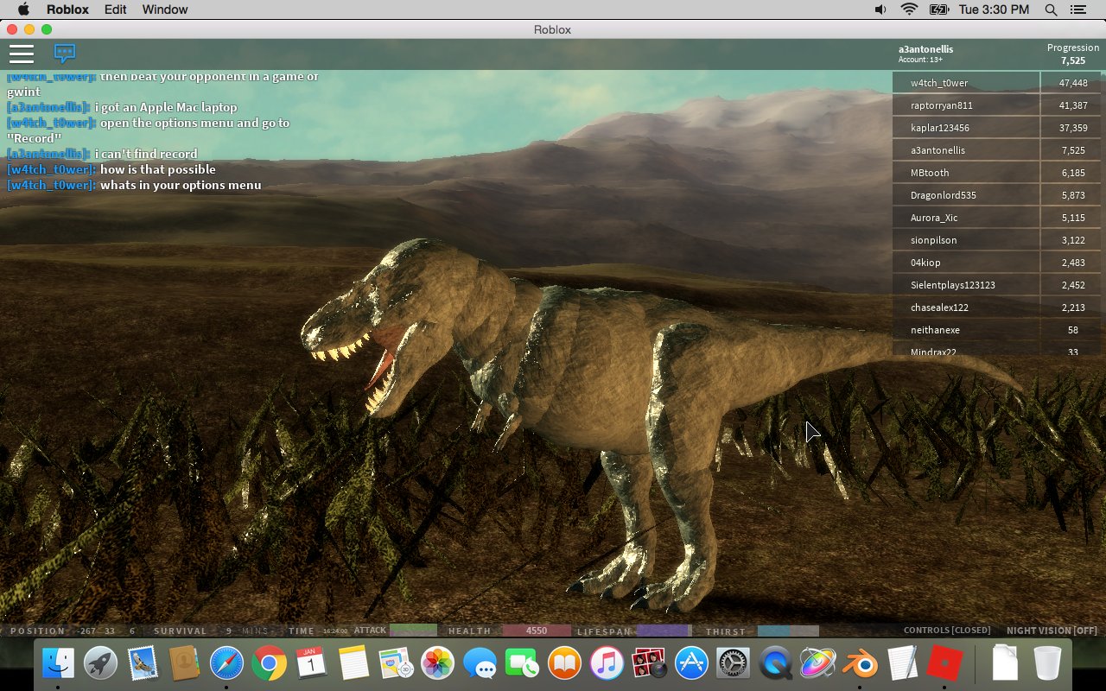Screen dimensions: 1106x691
Task: Open the document stack in the dock
Action: coord(1005,663)
